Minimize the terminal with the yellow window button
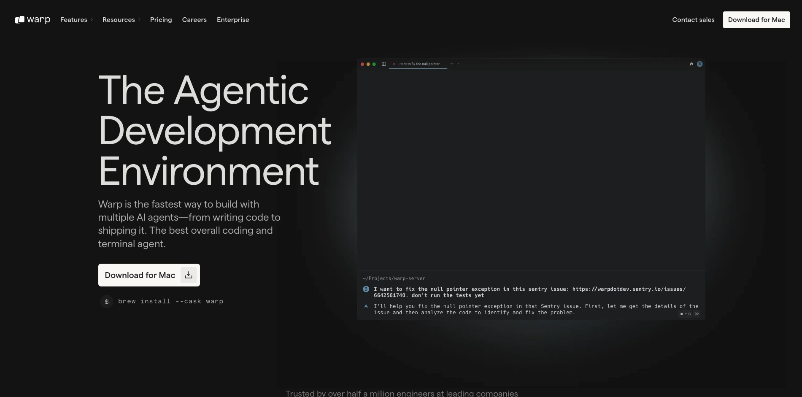802x397 pixels. click(368, 64)
